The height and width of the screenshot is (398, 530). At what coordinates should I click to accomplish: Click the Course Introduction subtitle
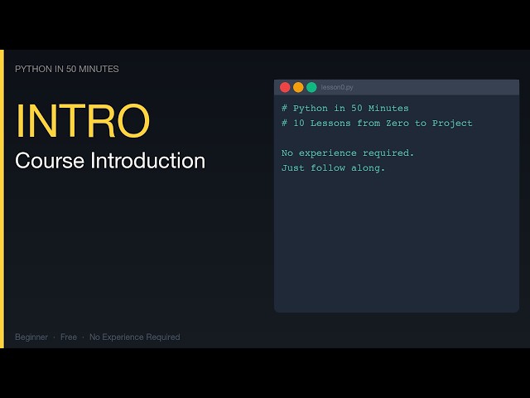[110, 160]
